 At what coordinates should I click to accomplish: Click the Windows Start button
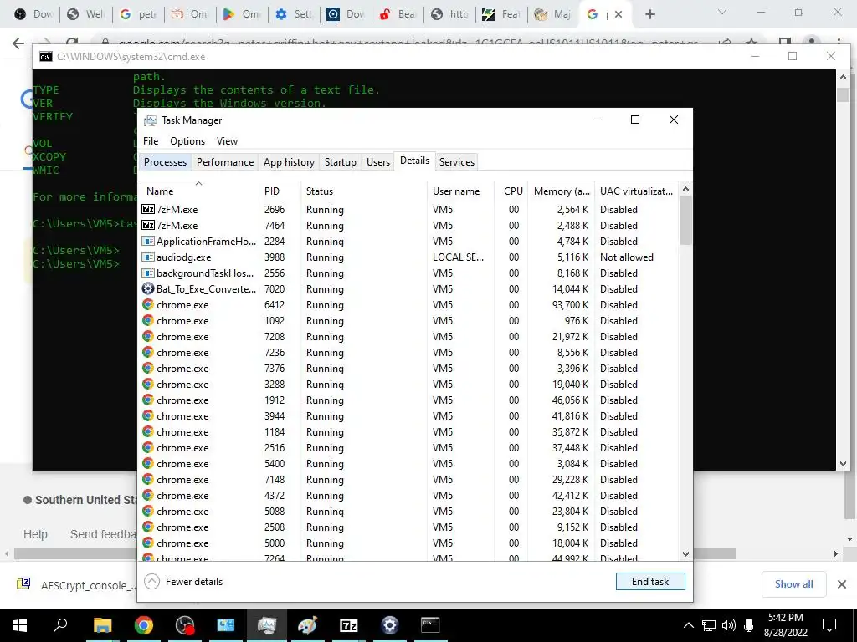[x=20, y=625]
